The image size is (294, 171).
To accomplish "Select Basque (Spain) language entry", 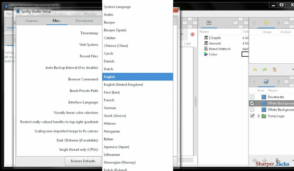I will click(138, 30).
